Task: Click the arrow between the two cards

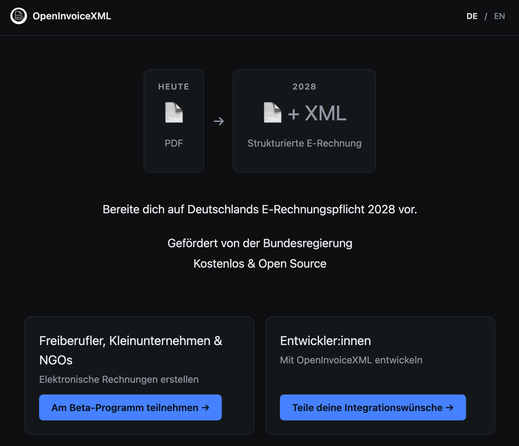Action: (219, 121)
